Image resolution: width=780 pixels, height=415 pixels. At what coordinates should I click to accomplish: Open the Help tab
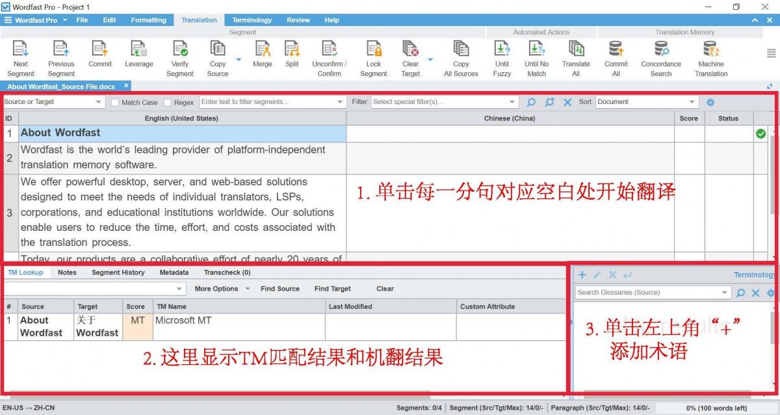coord(331,20)
